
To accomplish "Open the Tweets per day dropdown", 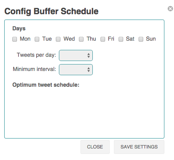I will [76, 55].
